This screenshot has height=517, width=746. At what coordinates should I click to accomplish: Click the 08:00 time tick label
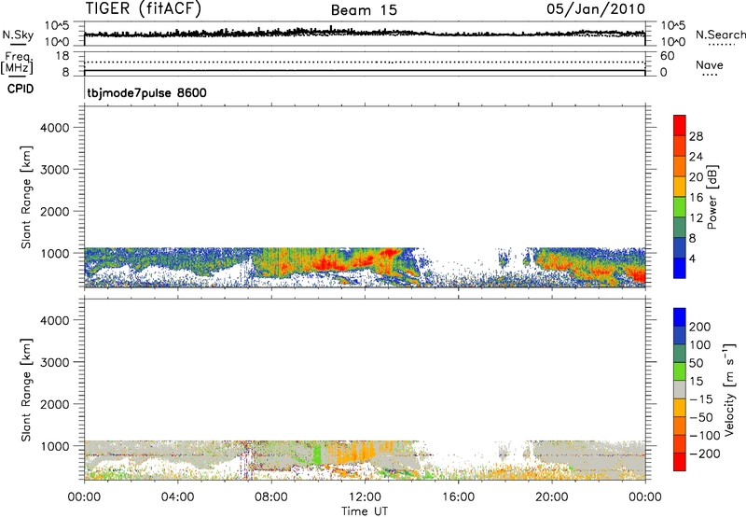click(271, 497)
